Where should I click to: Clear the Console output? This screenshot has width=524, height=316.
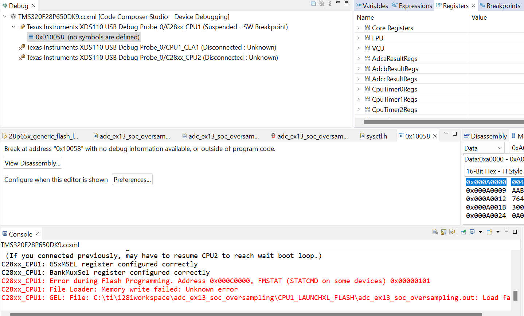click(x=435, y=232)
